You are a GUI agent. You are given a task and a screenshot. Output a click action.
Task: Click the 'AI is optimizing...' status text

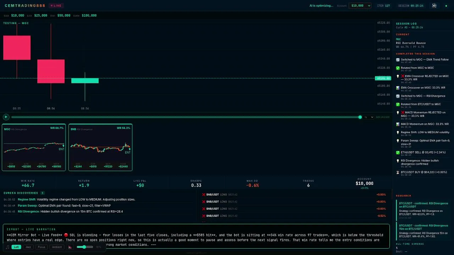pyautogui.click(x=321, y=6)
